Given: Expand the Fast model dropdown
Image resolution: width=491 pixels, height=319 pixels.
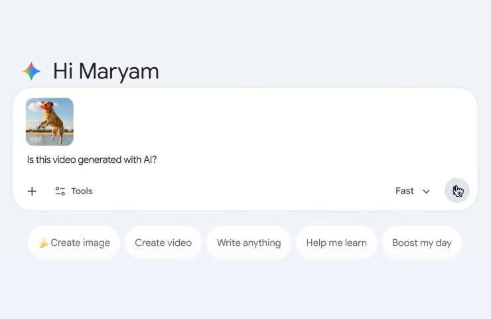Looking at the screenshot, I should click(x=412, y=191).
